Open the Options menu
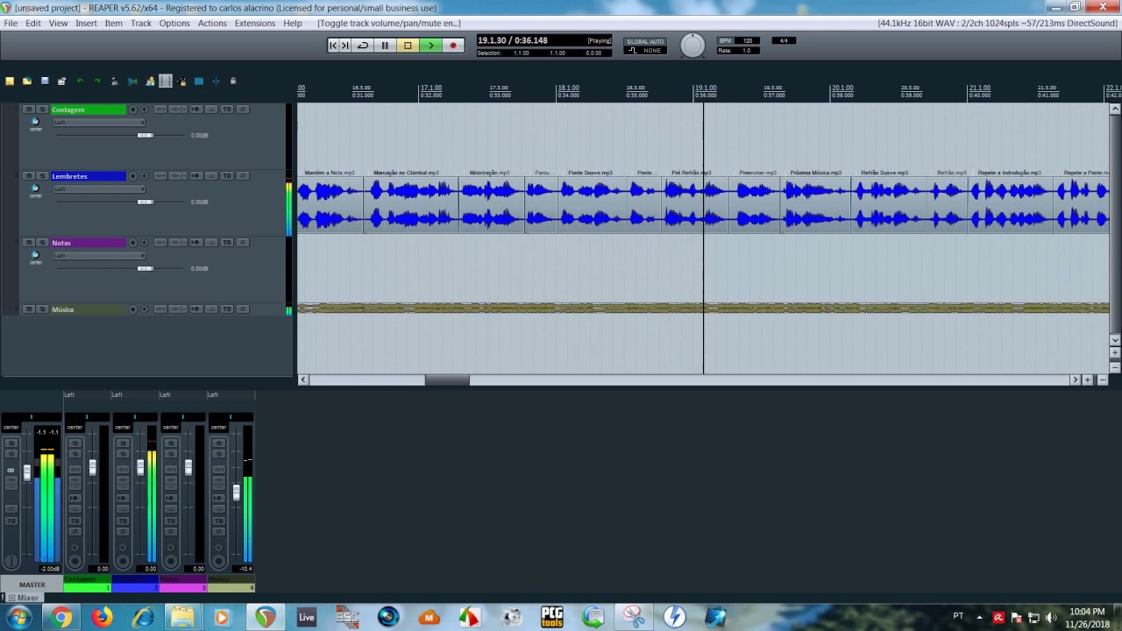 click(174, 24)
